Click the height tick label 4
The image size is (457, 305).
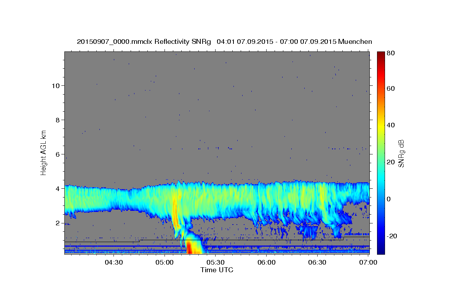(58, 188)
